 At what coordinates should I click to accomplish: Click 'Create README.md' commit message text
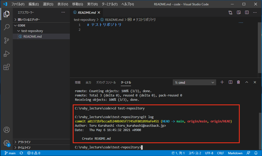96,139
